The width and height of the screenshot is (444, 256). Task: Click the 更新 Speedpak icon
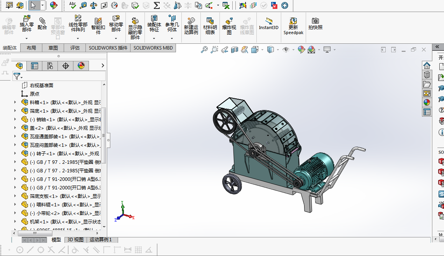point(293,26)
